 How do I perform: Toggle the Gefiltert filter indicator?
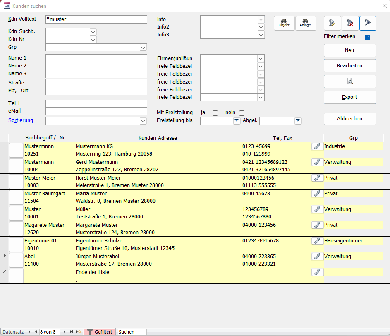click(x=100, y=332)
